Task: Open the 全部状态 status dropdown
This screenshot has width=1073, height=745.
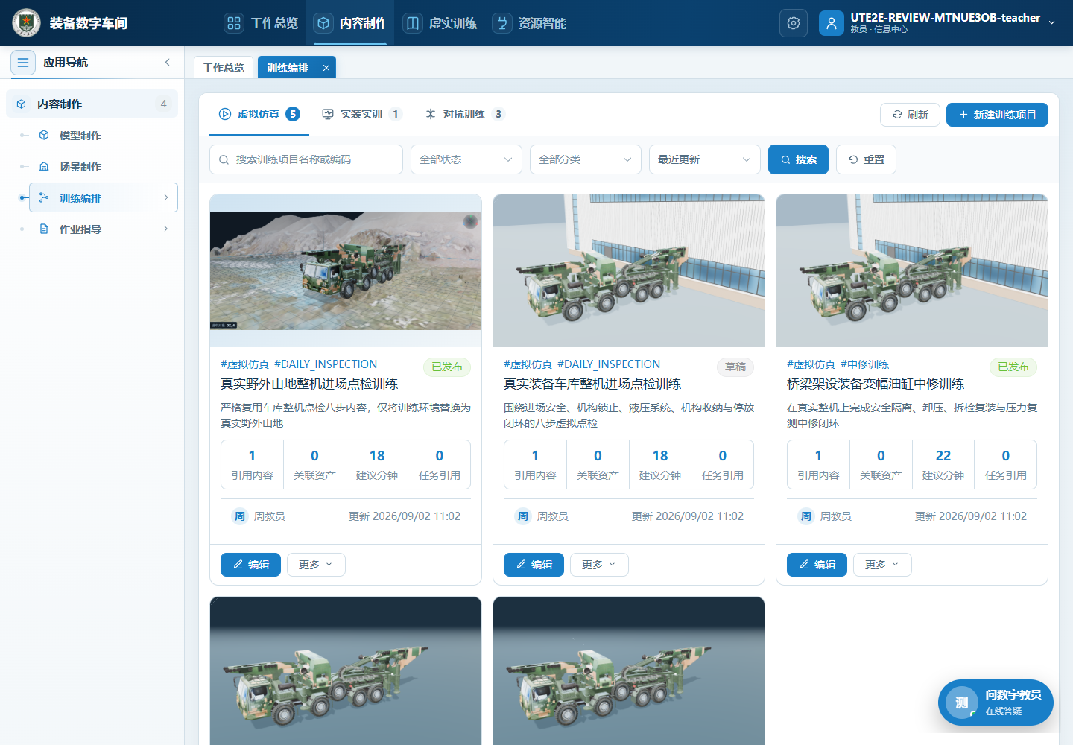Action: pyautogui.click(x=466, y=159)
